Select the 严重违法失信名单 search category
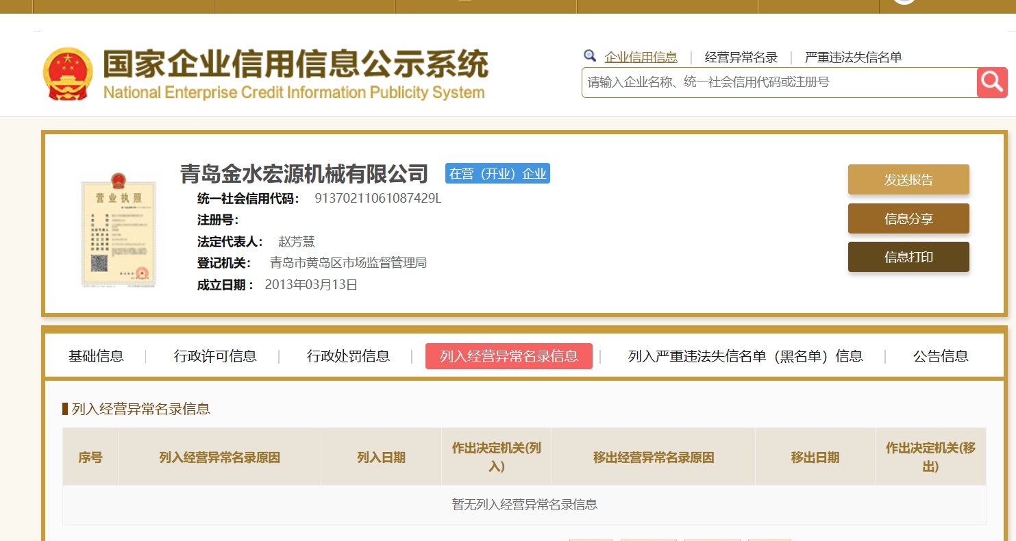1016x541 pixels. pyautogui.click(x=854, y=58)
